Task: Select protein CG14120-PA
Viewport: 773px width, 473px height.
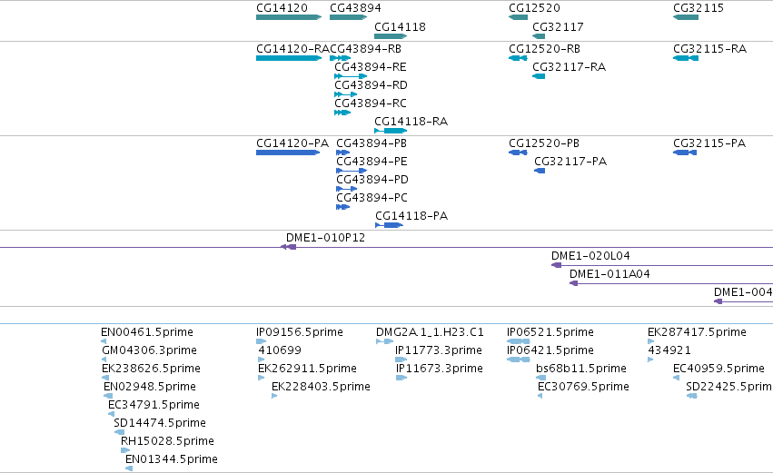Action: pos(288,153)
